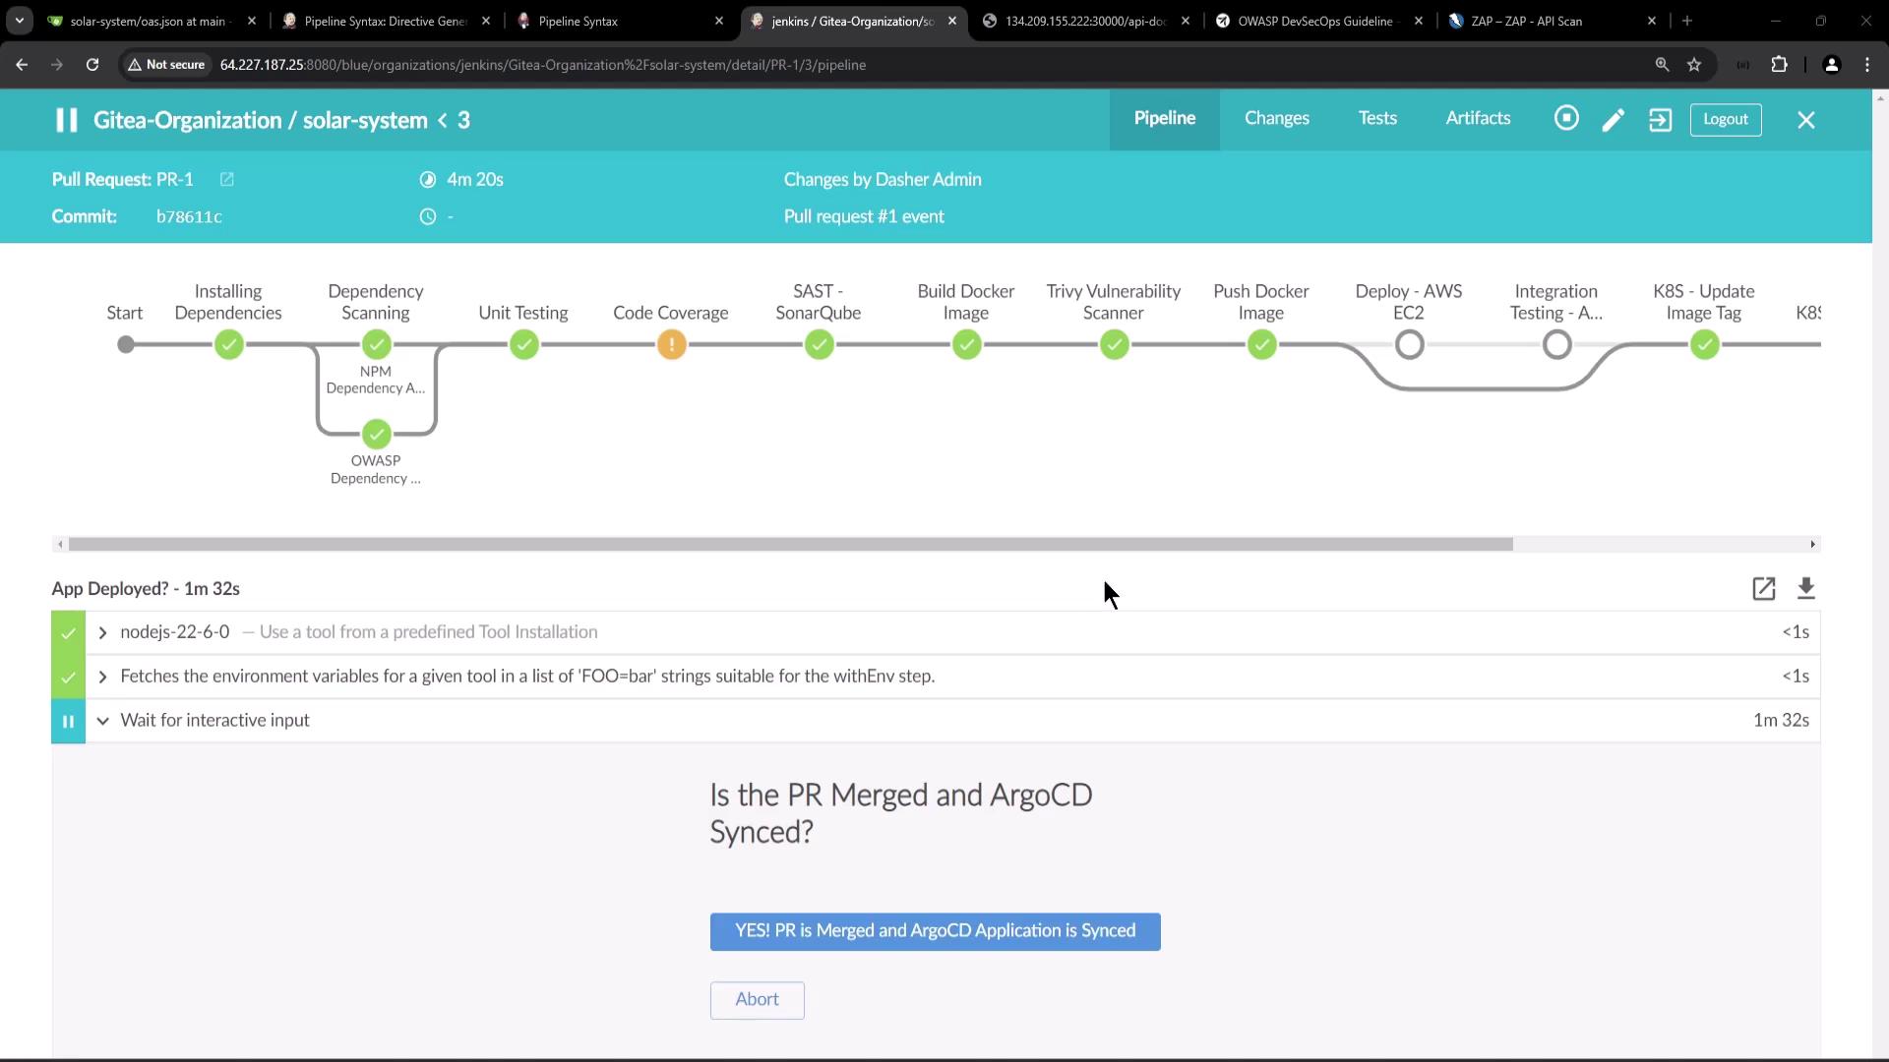Image resolution: width=1889 pixels, height=1062 pixels.
Task: Click the go to classic view icon
Action: click(x=1661, y=120)
